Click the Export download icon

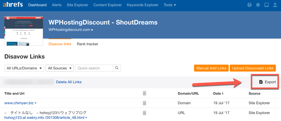[261, 82]
